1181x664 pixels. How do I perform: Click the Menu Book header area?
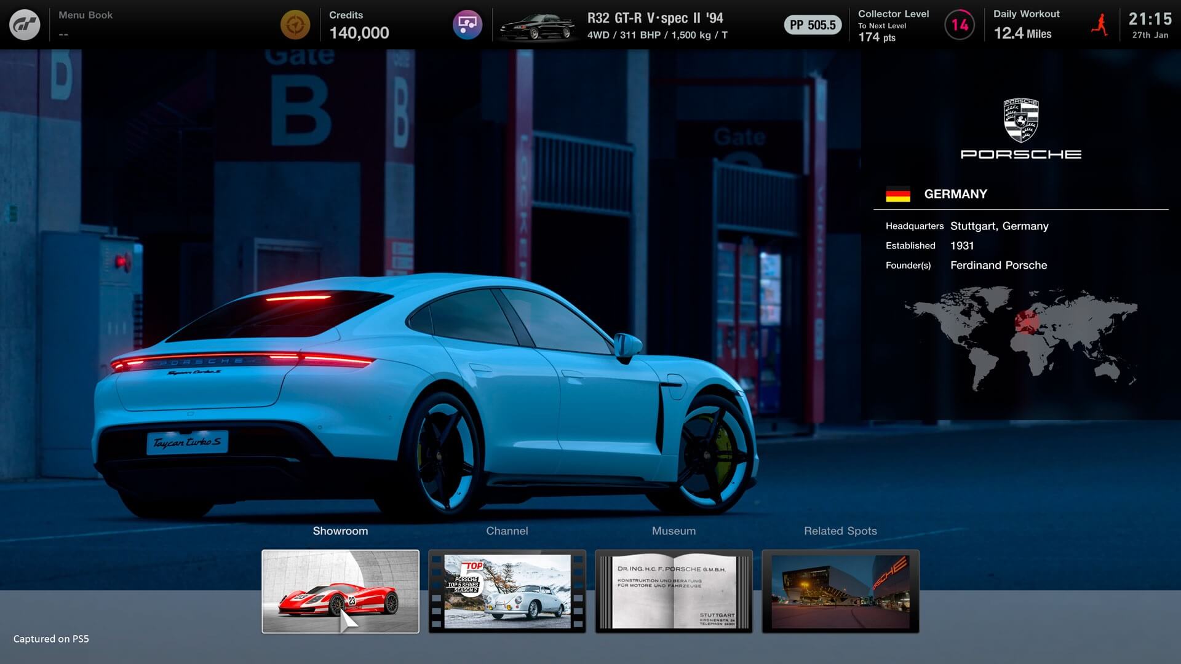pyautogui.click(x=85, y=23)
